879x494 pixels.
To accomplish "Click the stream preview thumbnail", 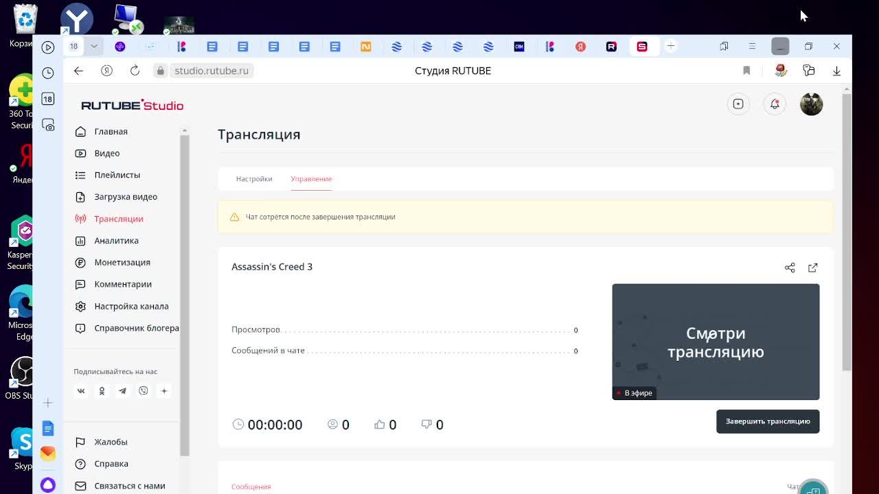I will coord(716,342).
